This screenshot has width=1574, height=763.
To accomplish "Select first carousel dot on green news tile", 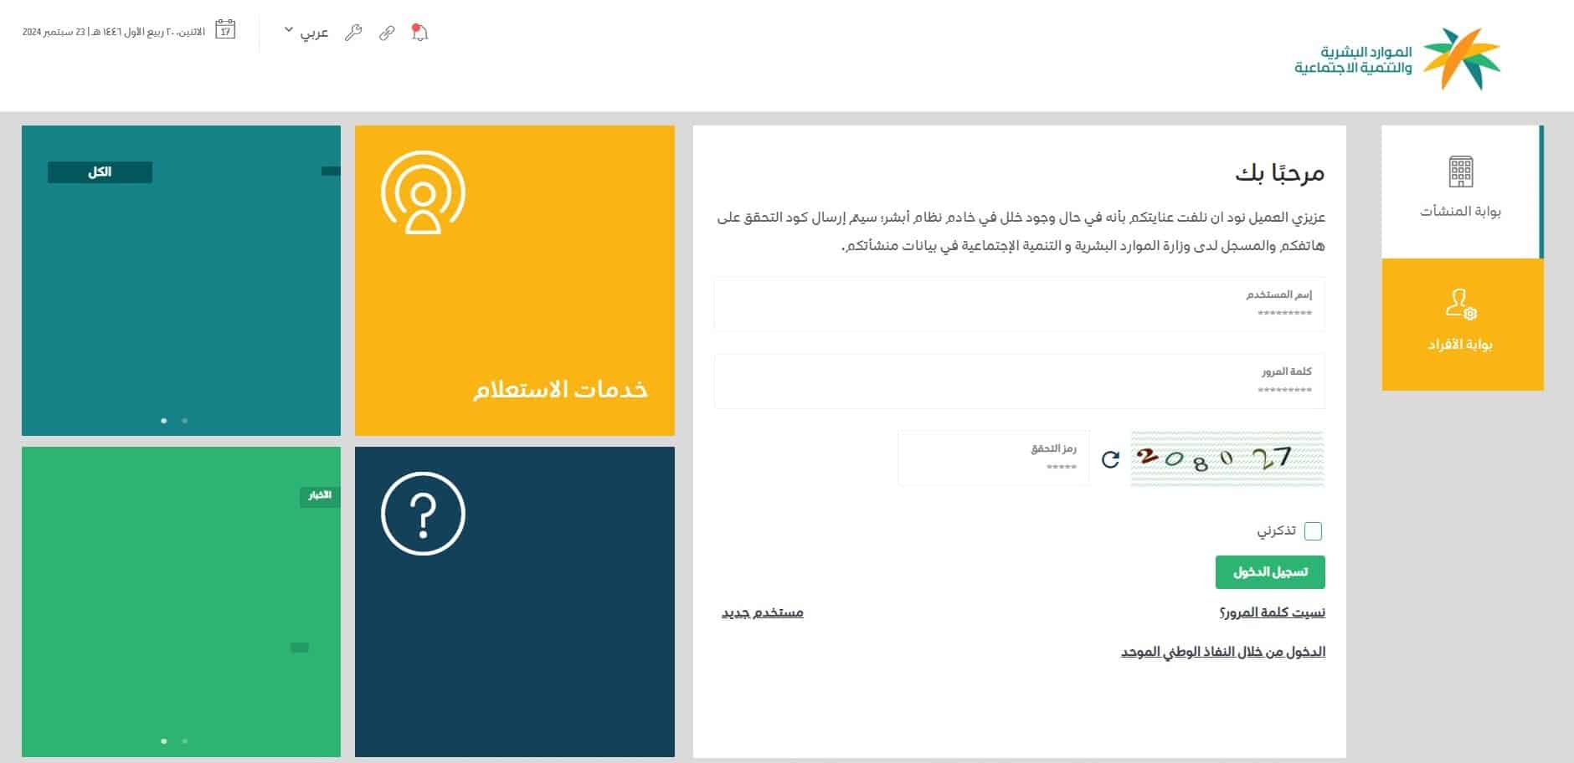I will pyautogui.click(x=163, y=741).
